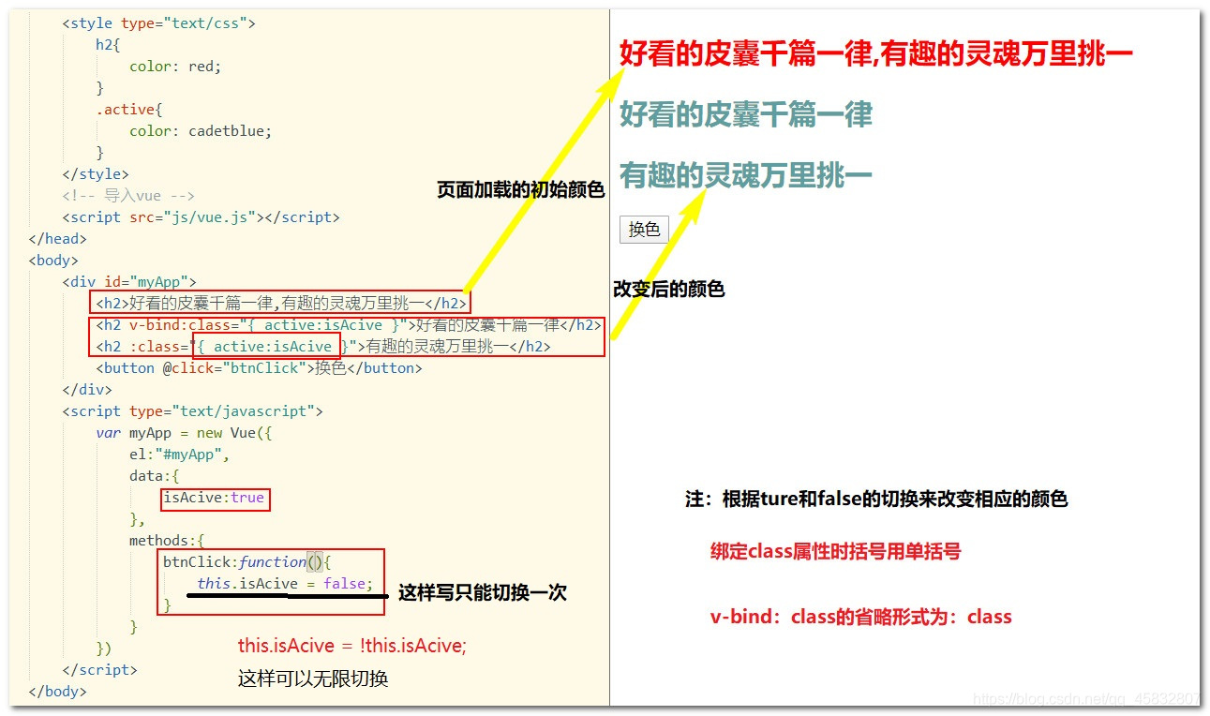
Task: Click the cadetblue heading 有趣的灵魂万里挑一
Action: coord(746,174)
